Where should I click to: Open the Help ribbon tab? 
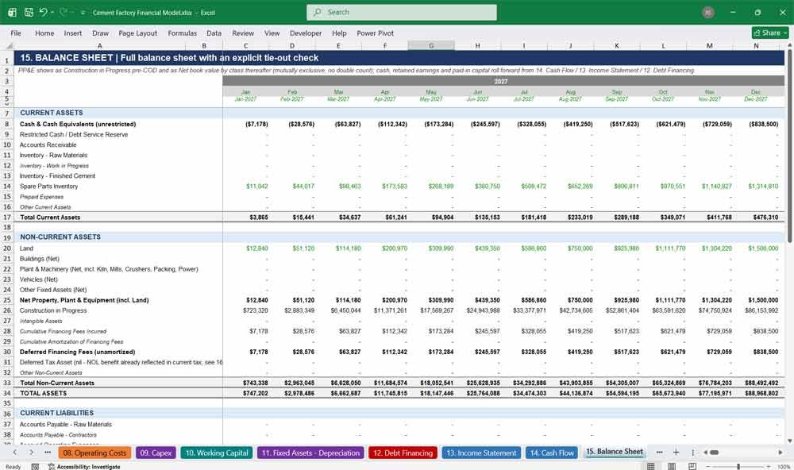[339, 33]
